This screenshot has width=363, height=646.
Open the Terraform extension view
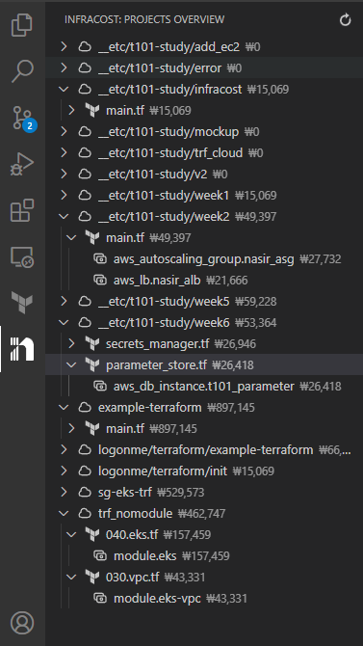click(x=22, y=302)
